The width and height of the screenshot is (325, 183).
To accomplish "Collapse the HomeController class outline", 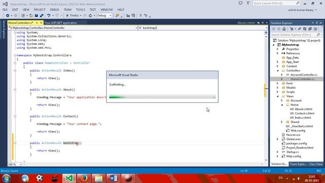I will pyautogui.click(x=15, y=63).
